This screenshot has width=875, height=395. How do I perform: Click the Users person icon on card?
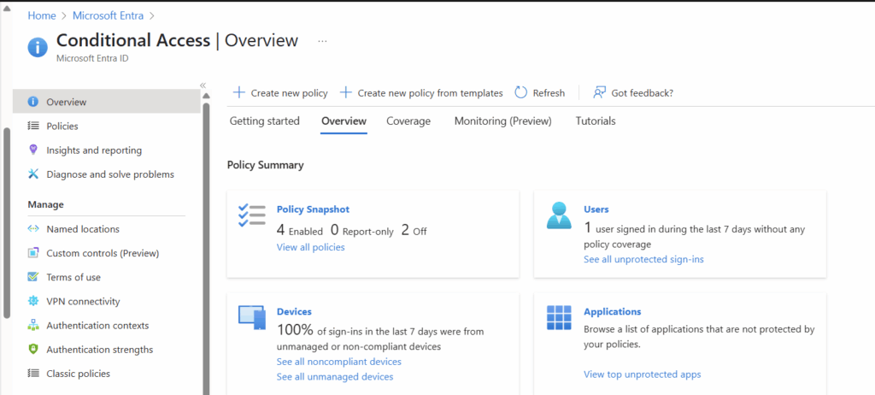[x=559, y=215]
